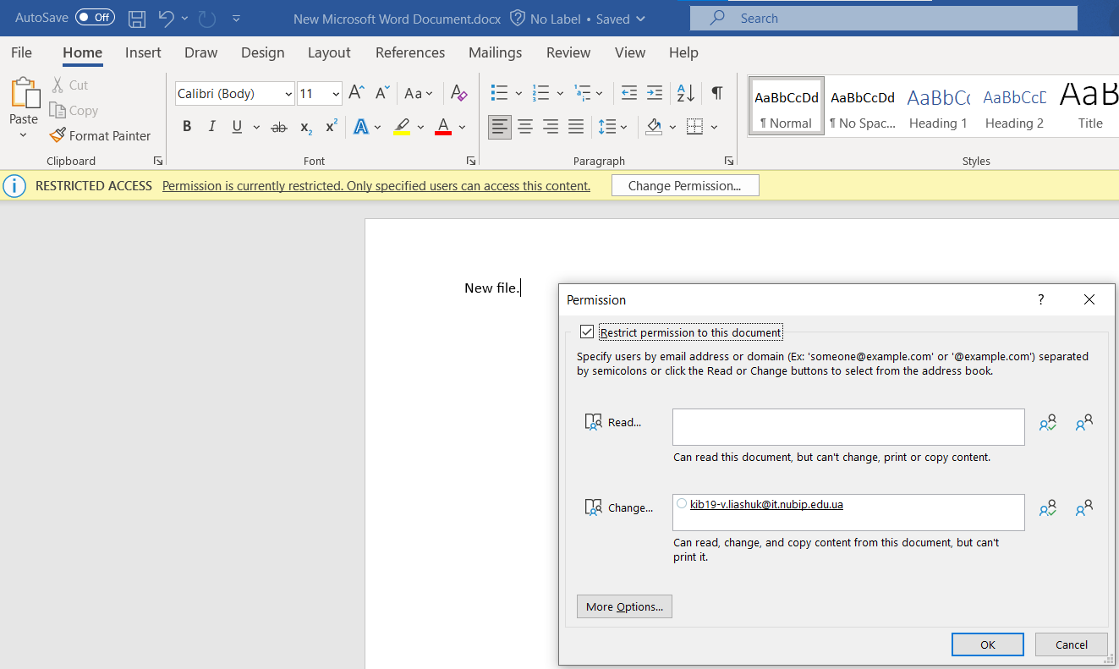Click Save on the Quick Access Toolbar

pyautogui.click(x=136, y=18)
